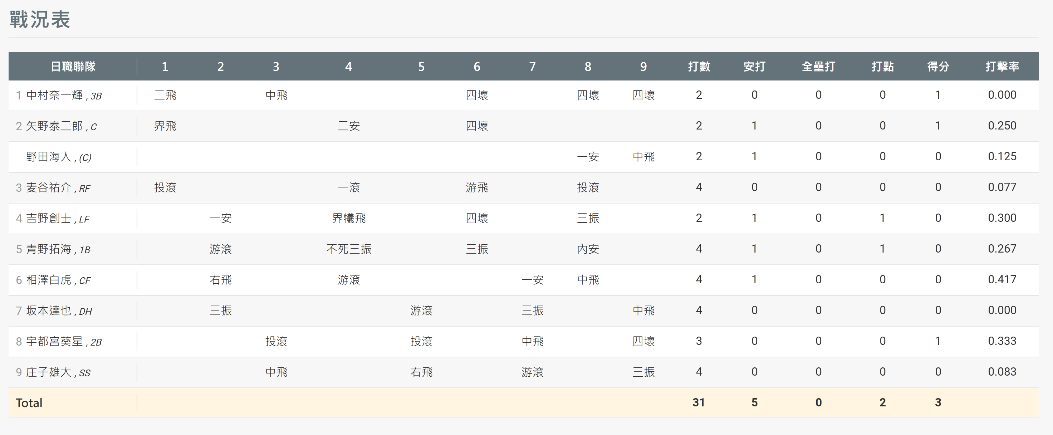This screenshot has height=435, width=1053.
Task: Click the 得分 column header
Action: coord(938,66)
